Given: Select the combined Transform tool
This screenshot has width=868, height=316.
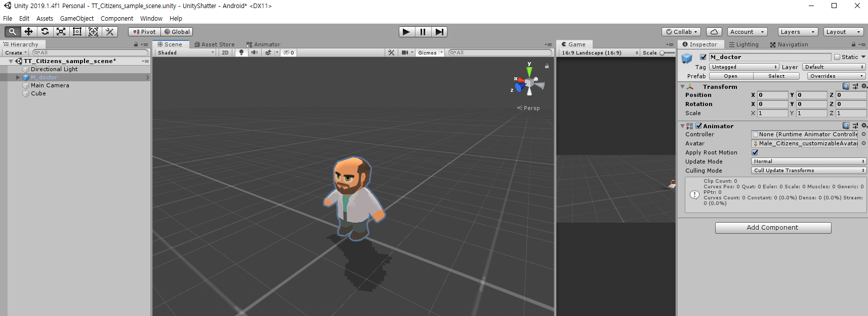Looking at the screenshot, I should click(x=93, y=32).
